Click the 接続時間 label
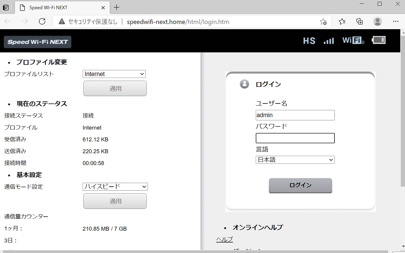The height and width of the screenshot is (253, 405). (x=15, y=163)
